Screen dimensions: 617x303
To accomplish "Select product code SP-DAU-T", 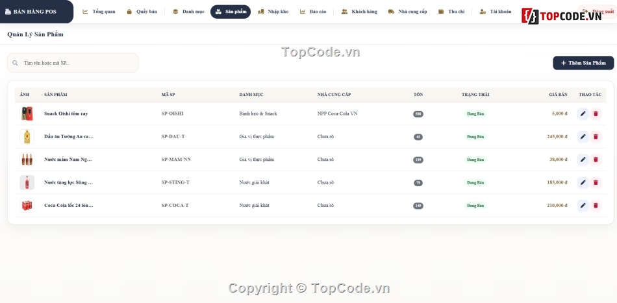I will [x=173, y=137].
